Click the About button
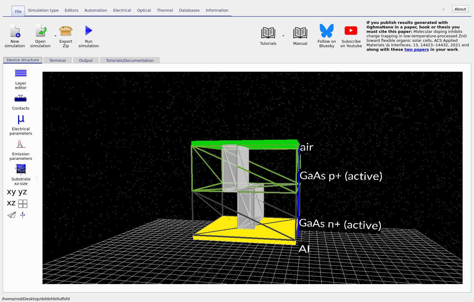 tap(460, 9)
